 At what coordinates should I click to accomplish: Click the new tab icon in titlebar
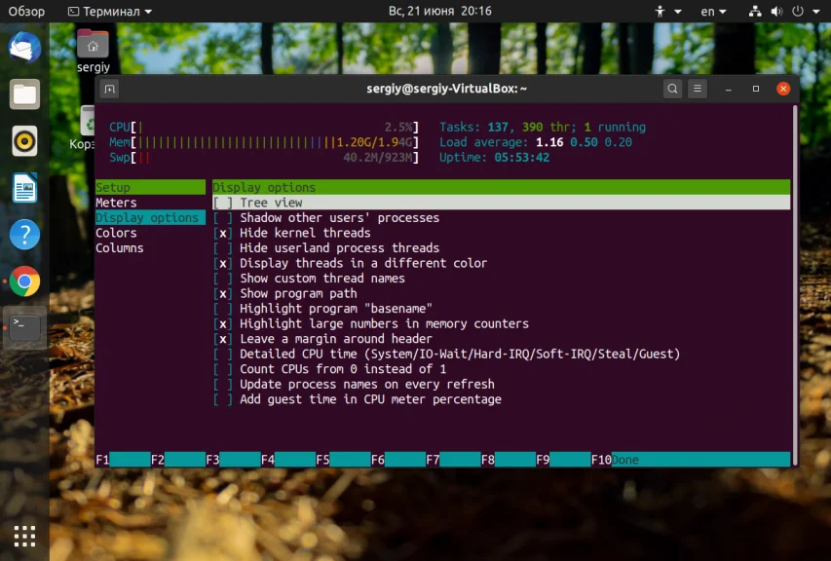point(110,89)
